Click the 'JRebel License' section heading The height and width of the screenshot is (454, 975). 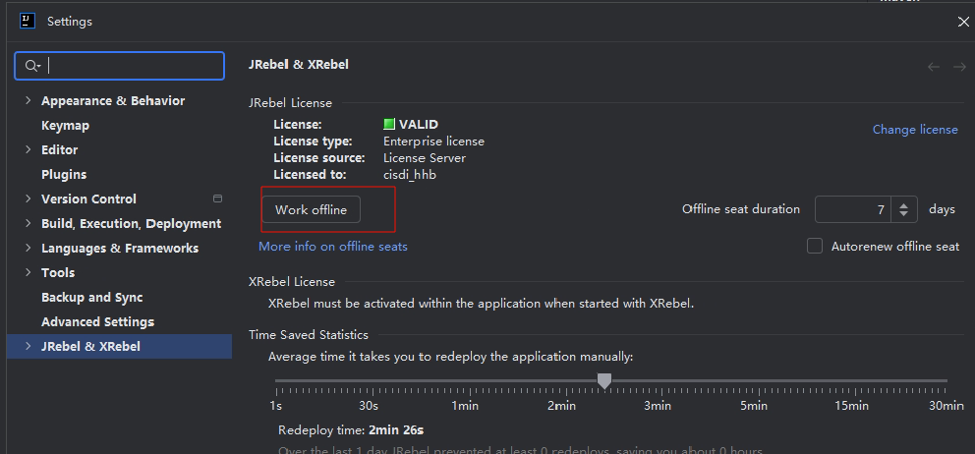(x=290, y=103)
